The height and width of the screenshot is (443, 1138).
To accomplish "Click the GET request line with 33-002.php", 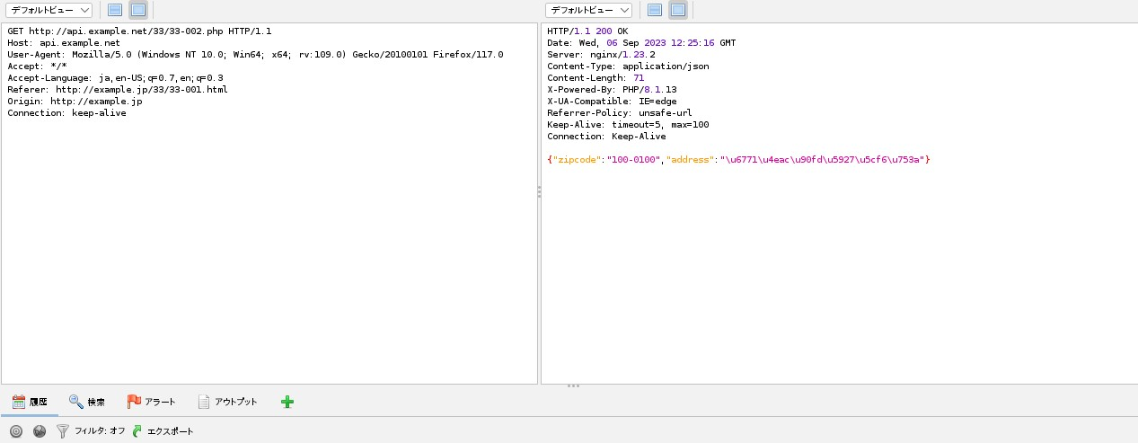I will tap(139, 31).
